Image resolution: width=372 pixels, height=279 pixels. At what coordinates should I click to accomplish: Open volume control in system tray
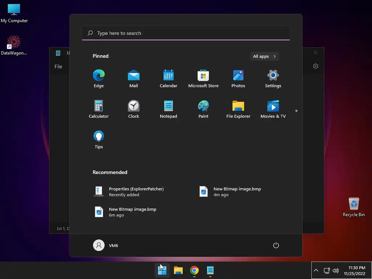335,270
